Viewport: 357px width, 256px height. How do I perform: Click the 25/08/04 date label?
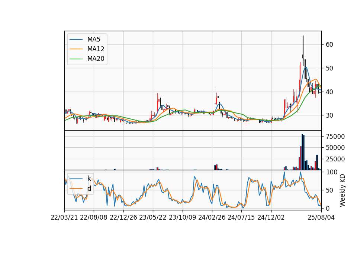321,217
